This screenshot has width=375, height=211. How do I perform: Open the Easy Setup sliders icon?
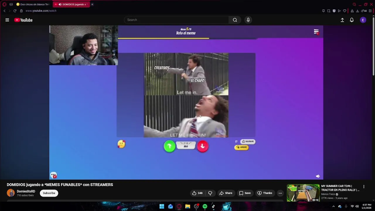(x=370, y=11)
